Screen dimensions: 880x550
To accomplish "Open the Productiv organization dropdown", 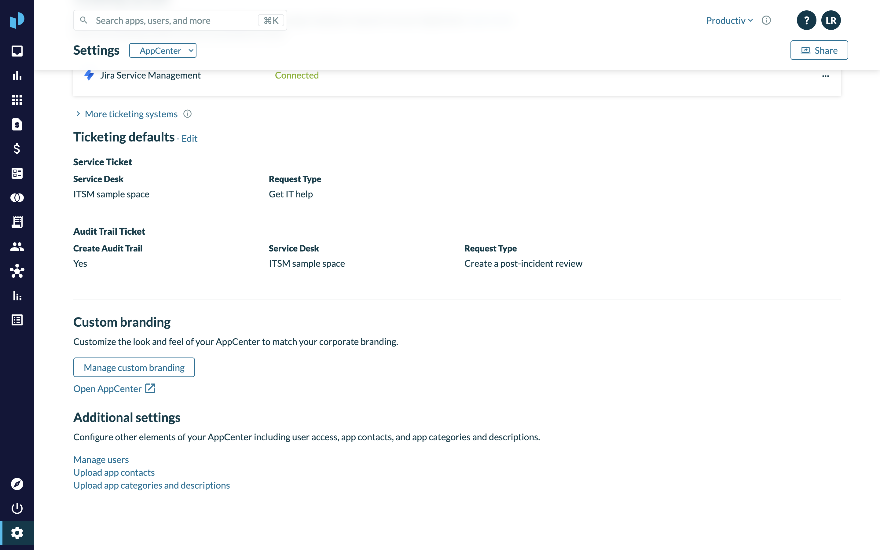I will [x=729, y=20].
